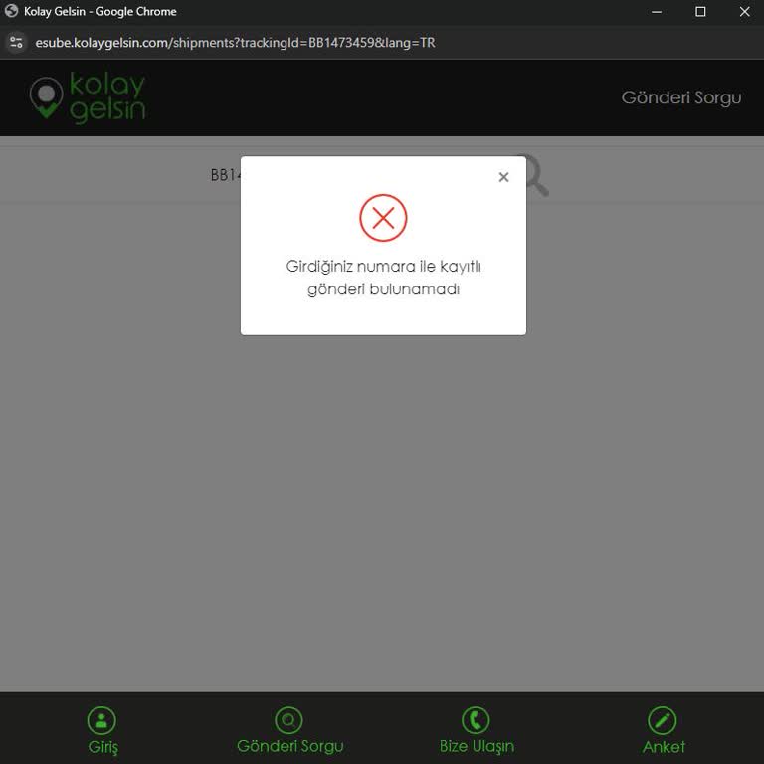
Task: Click the Giriş label in bottom bar
Action: pyautogui.click(x=102, y=747)
